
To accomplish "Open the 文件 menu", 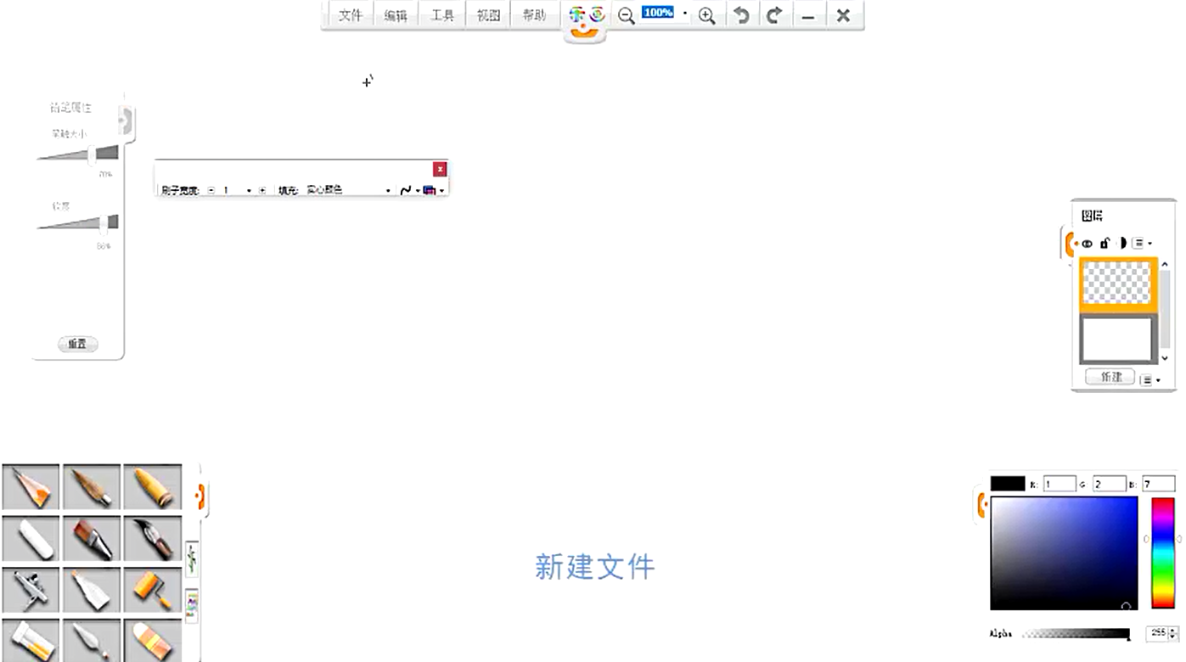I will point(351,15).
